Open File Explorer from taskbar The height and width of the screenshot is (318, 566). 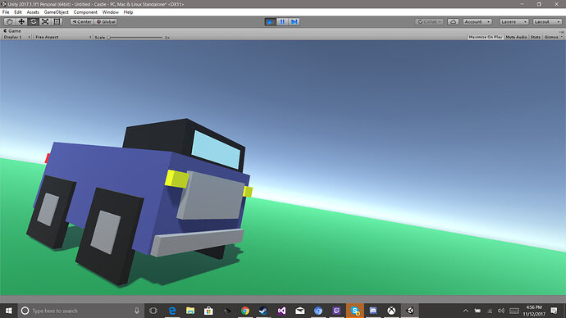tap(190, 311)
